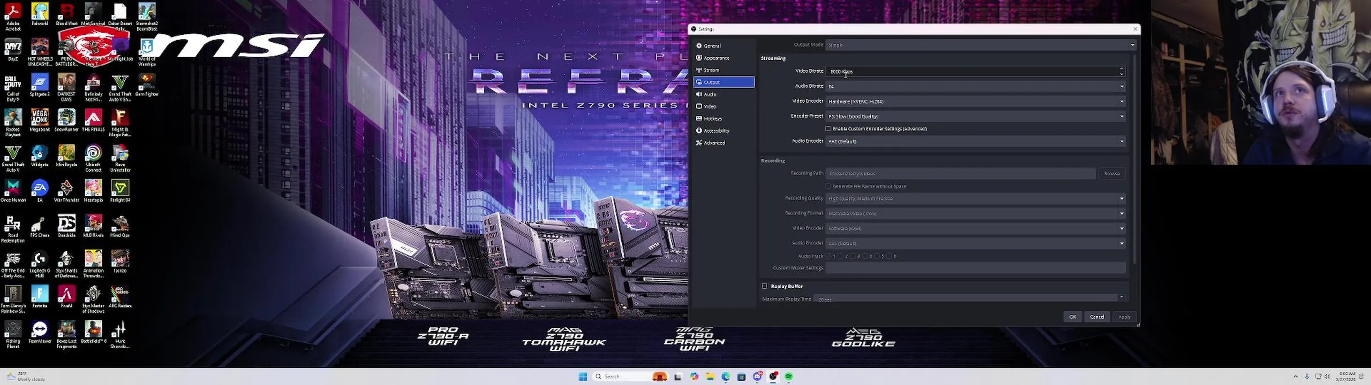Open the Recording Audio Encoder dropdown

tap(976, 243)
